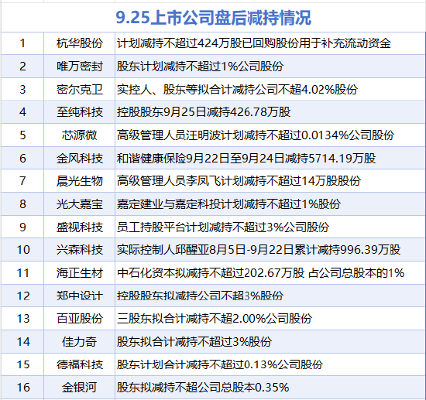Select row number 8 cell
Screen dimensions: 426x400
coord(22,204)
